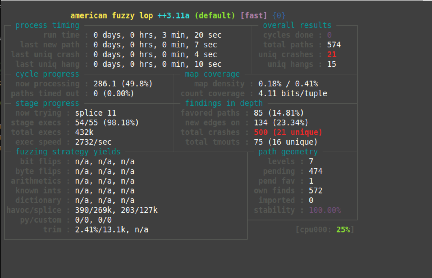Viewport: 432px width, 278px height.
Task: Click last new path value '7 sec'
Action: pos(206,45)
